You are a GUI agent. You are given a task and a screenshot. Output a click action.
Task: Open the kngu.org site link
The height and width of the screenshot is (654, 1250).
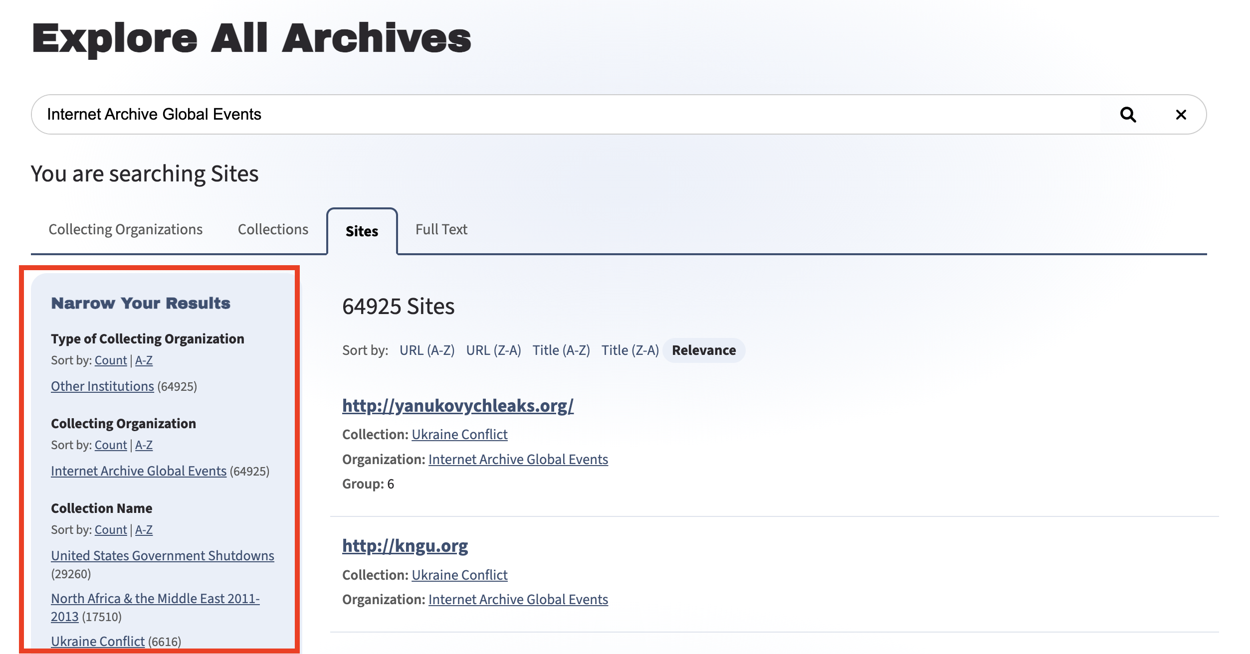[x=405, y=546]
